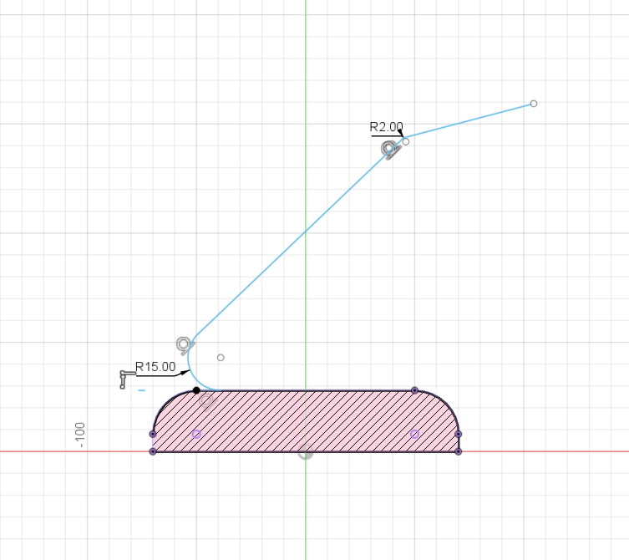Select the top-right rounded corner arc of the profile
The width and height of the screenshot is (629, 560).
click(x=446, y=403)
